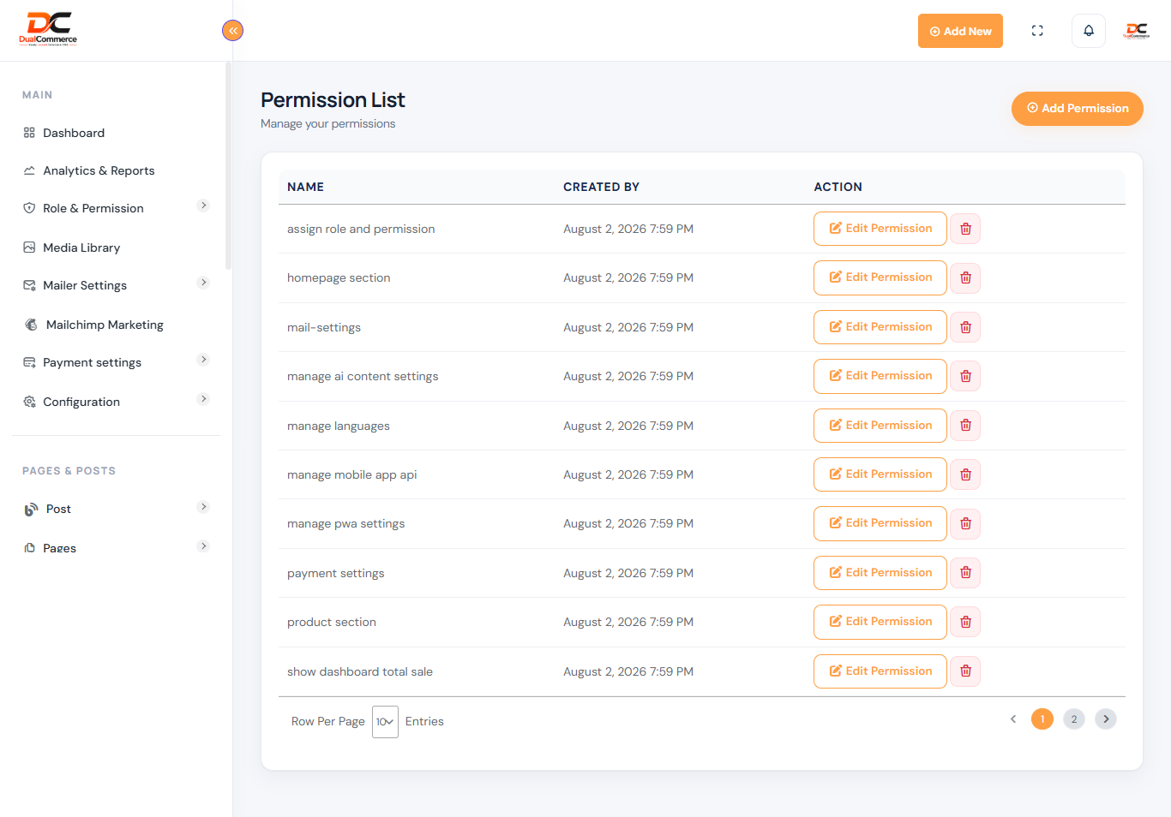
Task: Delete product section permission
Action: pos(965,622)
